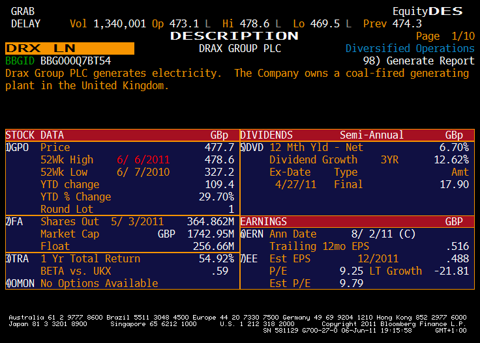Click the BBG000Q7BT54 identifier value
The height and width of the screenshot is (343, 480).
coord(76,61)
